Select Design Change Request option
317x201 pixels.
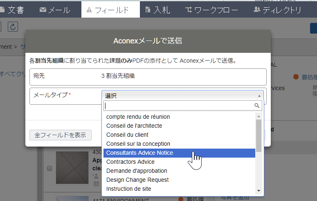coord(179,180)
